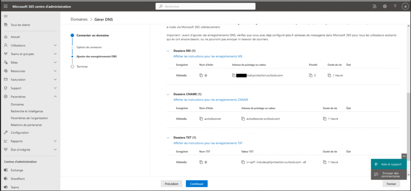Collapse the Dossiers TXT section

pyautogui.click(x=168, y=138)
